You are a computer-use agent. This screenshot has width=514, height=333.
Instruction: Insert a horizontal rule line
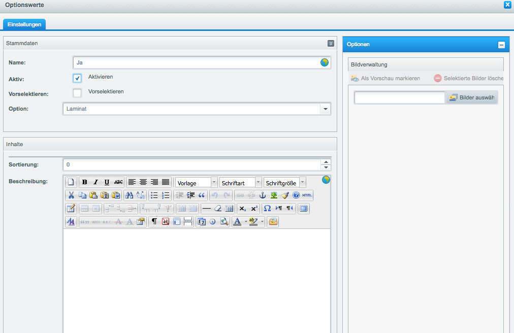point(207,209)
